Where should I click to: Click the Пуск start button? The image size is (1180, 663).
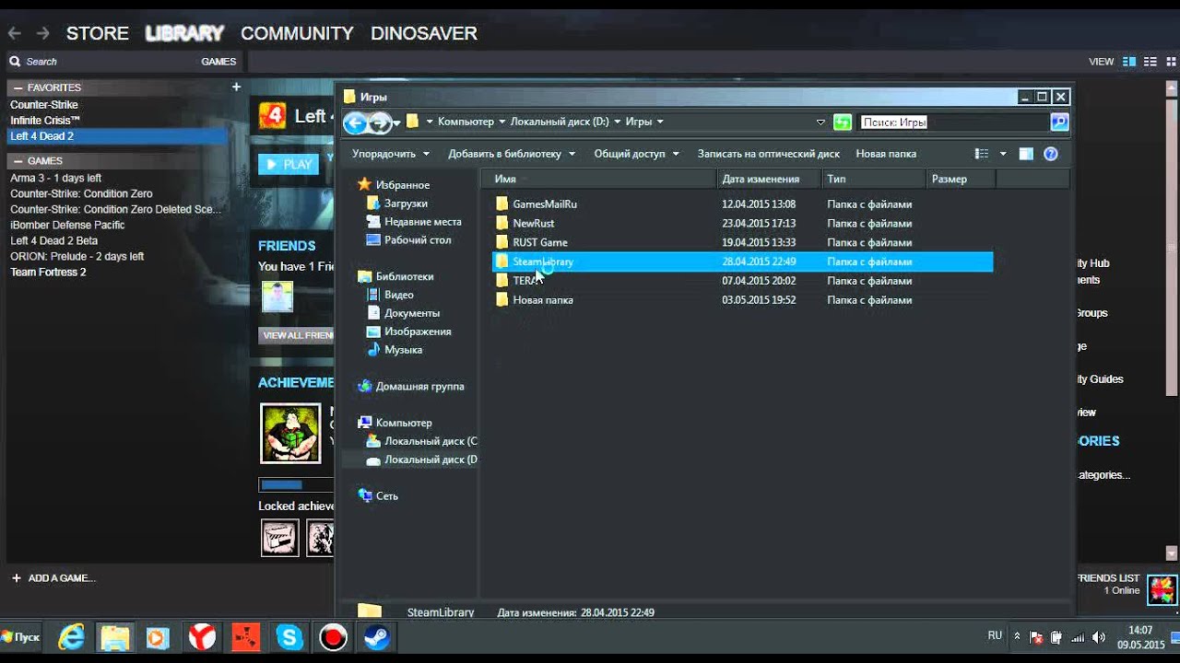tap(20, 637)
